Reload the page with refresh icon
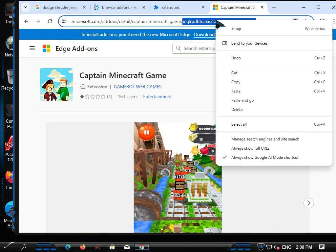The height and width of the screenshot is (252, 336). click(50, 21)
